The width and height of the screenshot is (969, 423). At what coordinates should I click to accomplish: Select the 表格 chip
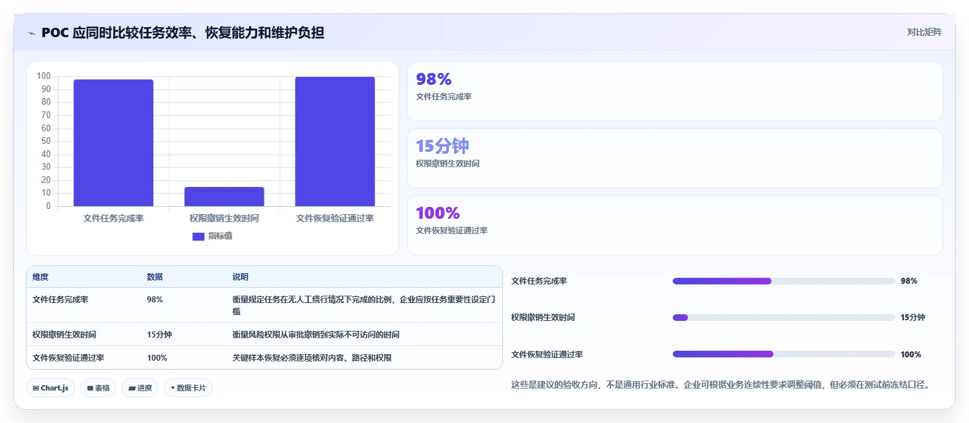tap(98, 388)
